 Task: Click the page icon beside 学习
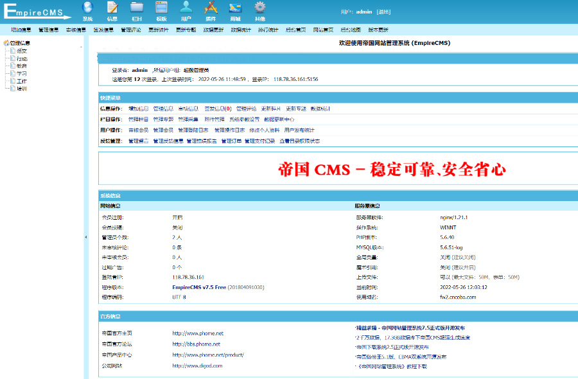click(x=13, y=73)
